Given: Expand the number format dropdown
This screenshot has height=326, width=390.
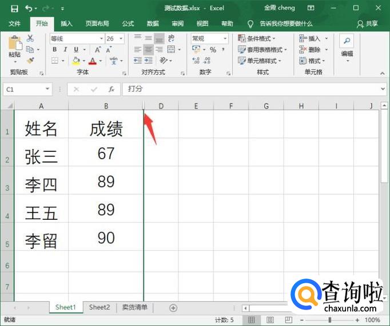Looking at the screenshot, I should (225, 38).
